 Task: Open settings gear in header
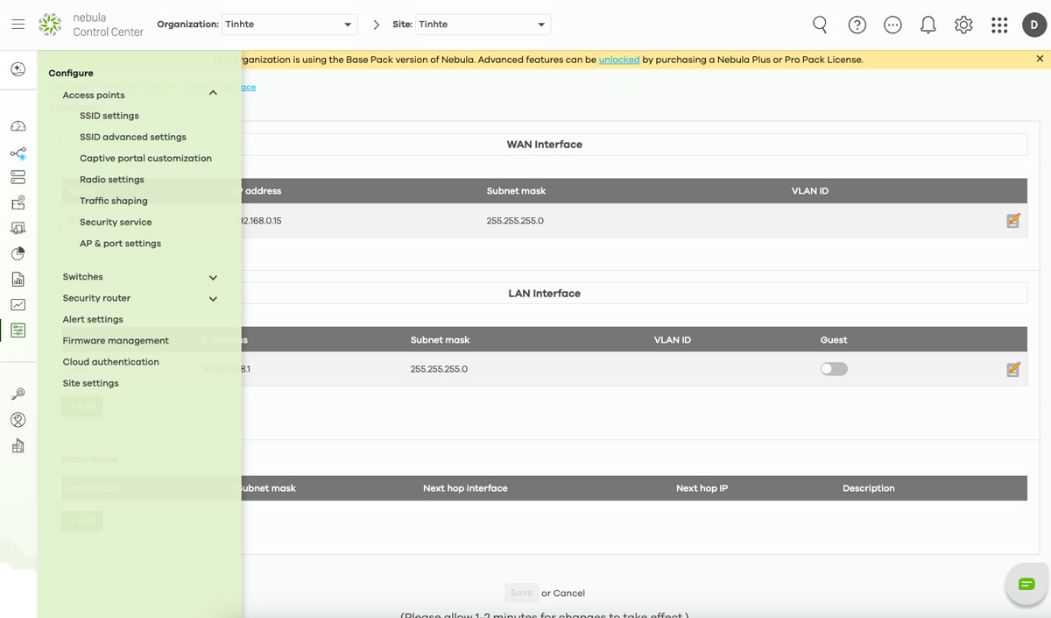tap(963, 25)
